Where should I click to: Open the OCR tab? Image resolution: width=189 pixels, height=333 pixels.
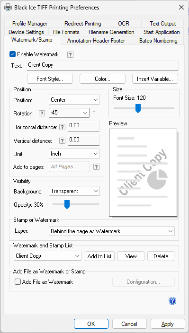pyautogui.click(x=124, y=24)
